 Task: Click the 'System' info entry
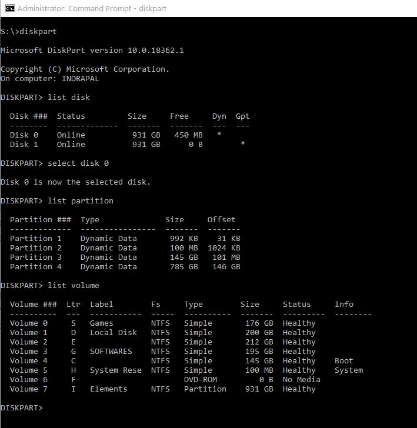[349, 370]
